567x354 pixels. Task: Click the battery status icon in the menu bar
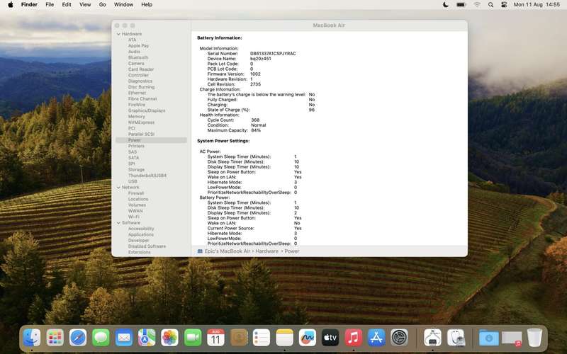[461, 5]
